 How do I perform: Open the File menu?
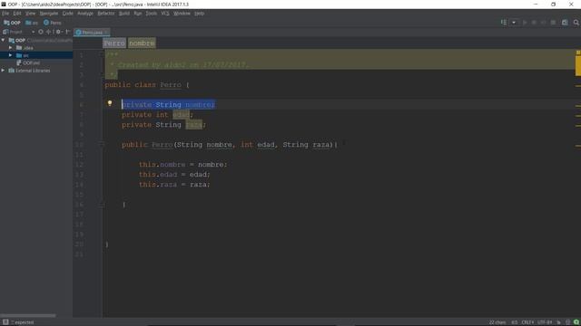[x=5, y=14]
